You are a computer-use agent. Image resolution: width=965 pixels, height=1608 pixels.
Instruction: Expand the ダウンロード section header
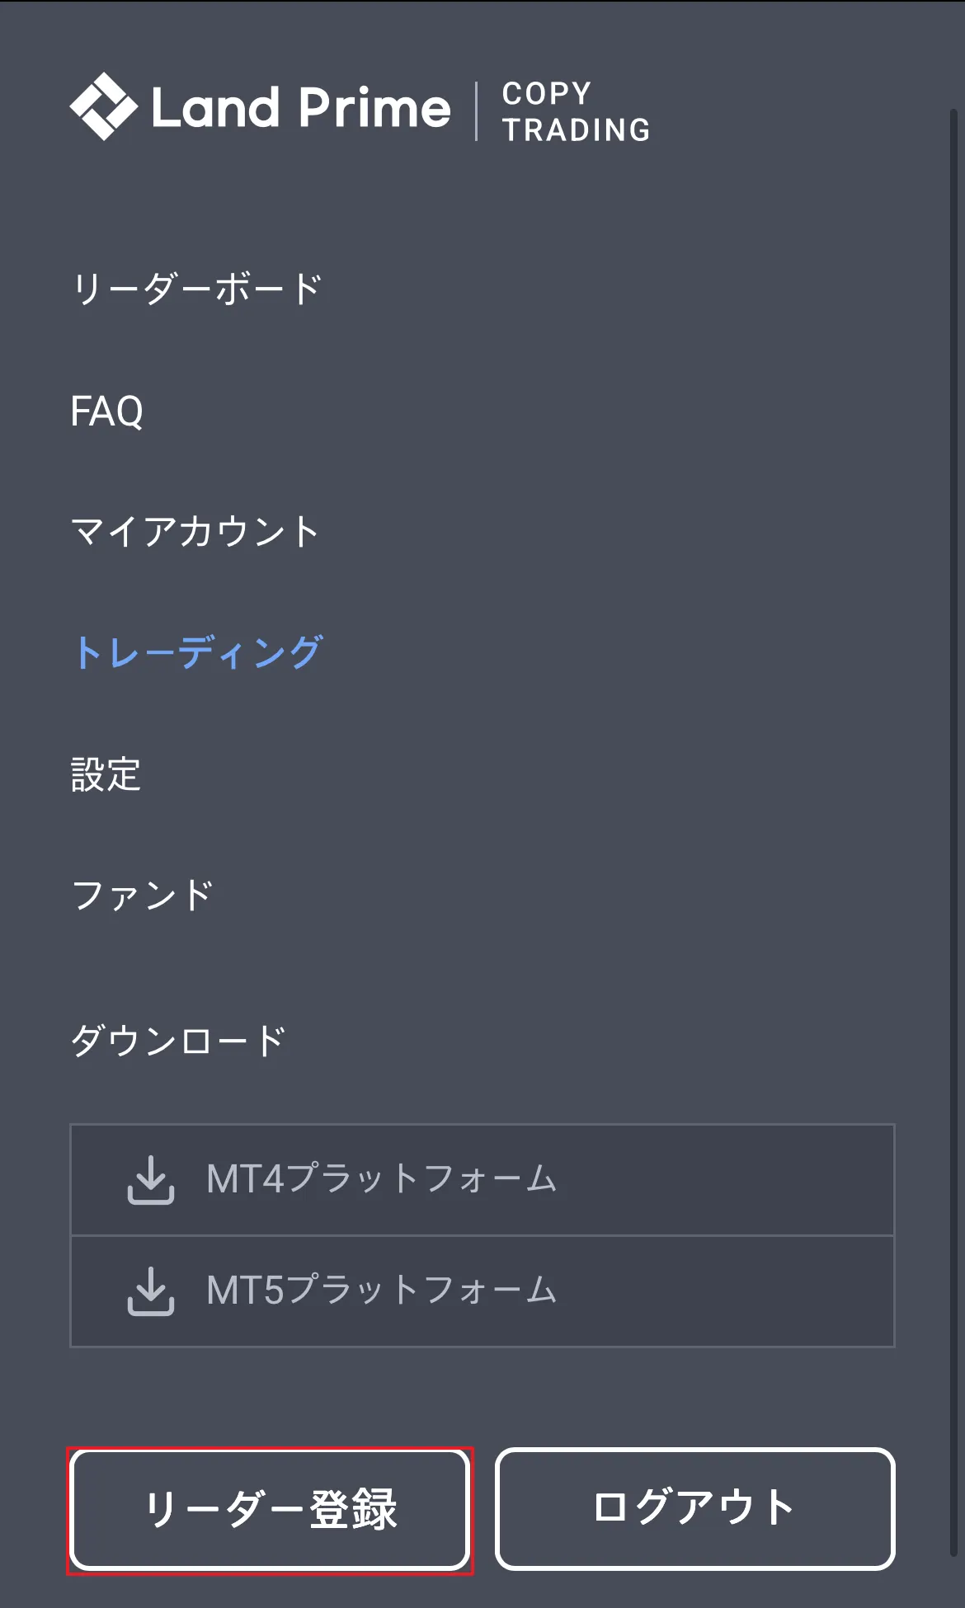coord(178,1041)
